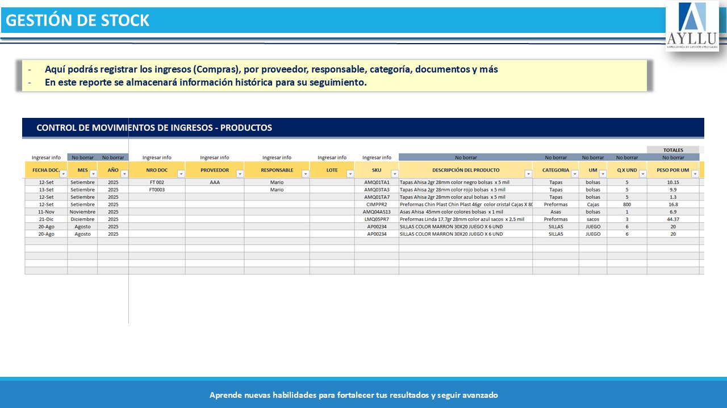Screen dimensions: 727x408
Task: Open the CATEGORIA filter dropdown
Action: [574, 174]
